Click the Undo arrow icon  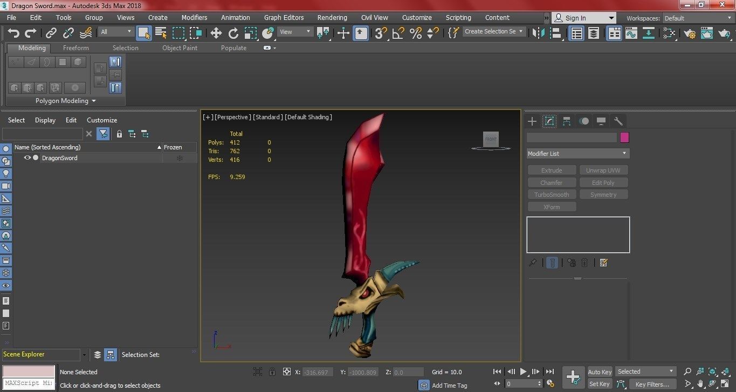[13, 33]
